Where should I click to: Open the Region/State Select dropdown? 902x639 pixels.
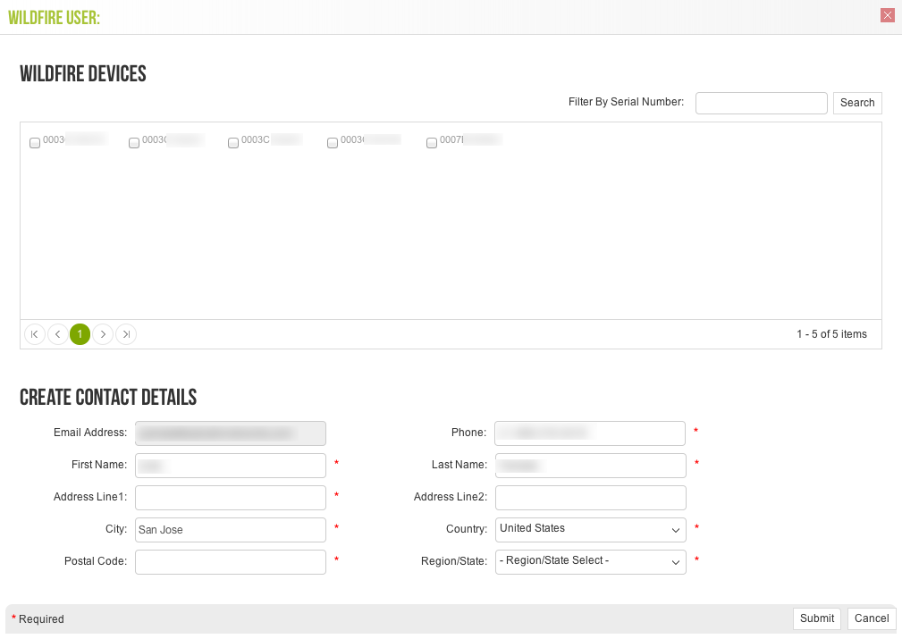tap(591, 562)
